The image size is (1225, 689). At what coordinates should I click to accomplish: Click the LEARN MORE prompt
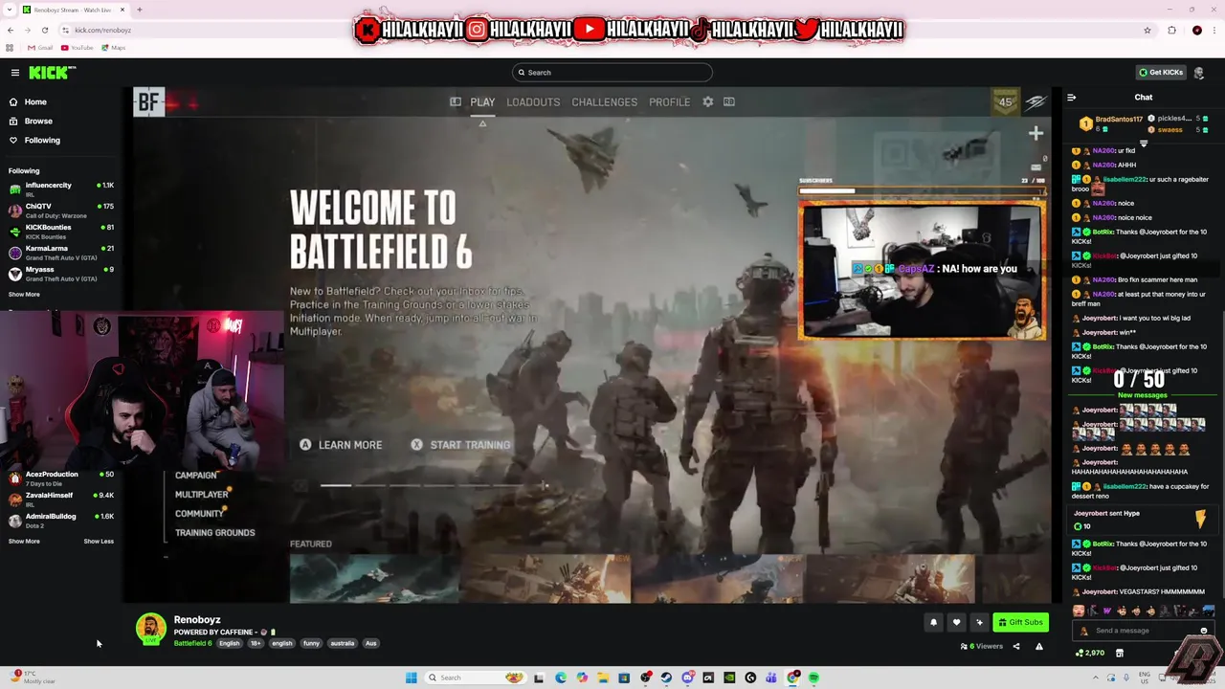click(x=341, y=445)
